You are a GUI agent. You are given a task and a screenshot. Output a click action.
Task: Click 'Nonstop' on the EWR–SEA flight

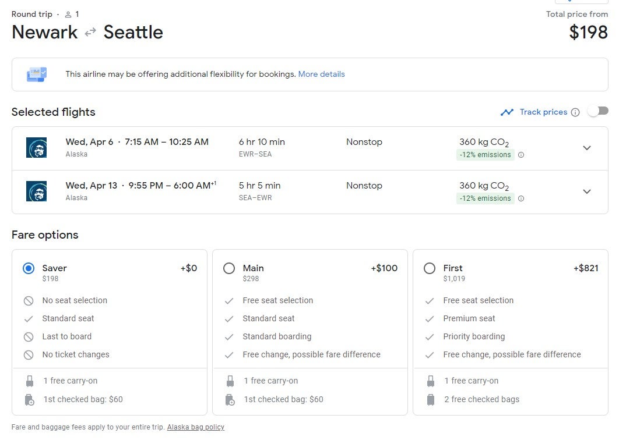pyautogui.click(x=364, y=142)
